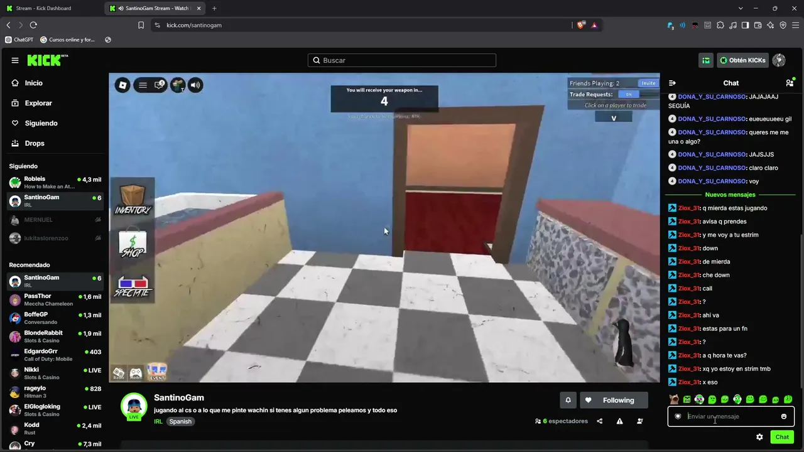Click Nuevos mensajes divider to jump down
This screenshot has height=452, width=804.
(x=730, y=195)
